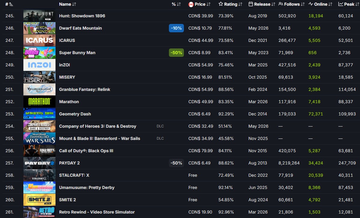
Task: Open the Geometry Dash thumbnail
Action: coord(39,114)
